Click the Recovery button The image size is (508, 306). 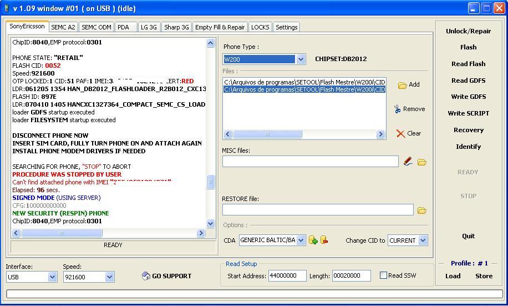click(468, 130)
